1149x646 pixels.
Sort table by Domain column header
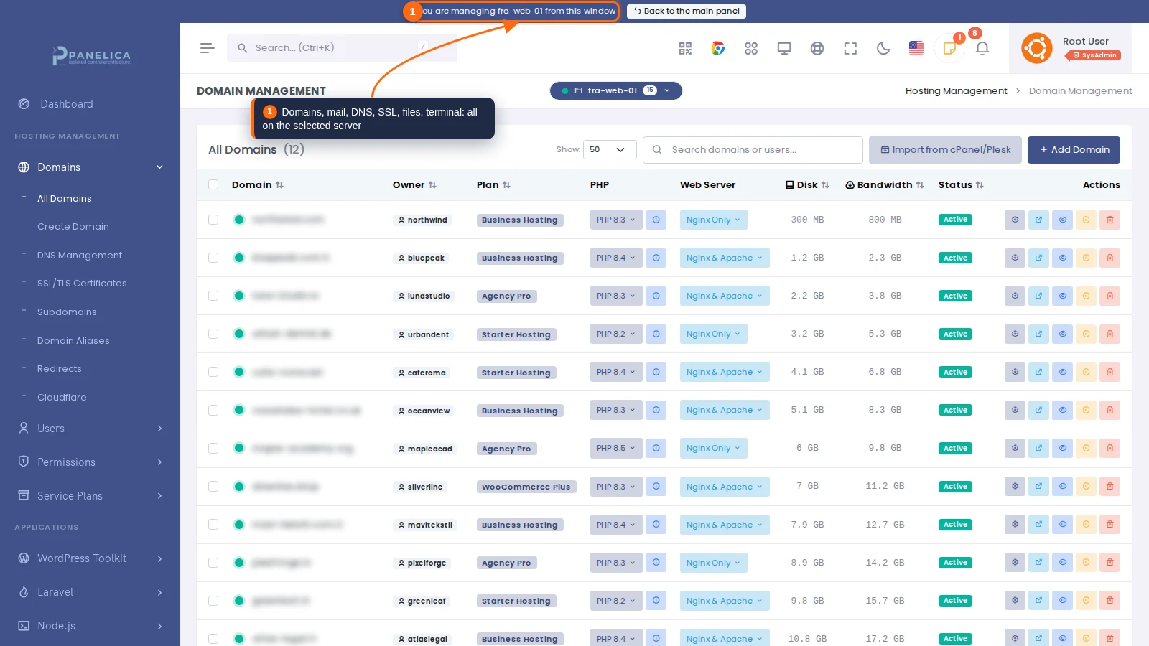tap(257, 185)
